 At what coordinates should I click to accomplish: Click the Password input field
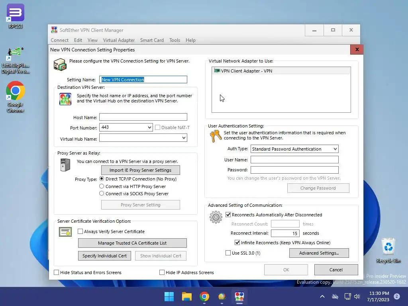point(294,170)
